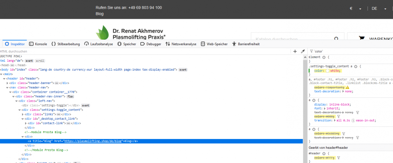Click the shopping cart icon on the webpage
The image size is (393, 163).
[362, 38]
